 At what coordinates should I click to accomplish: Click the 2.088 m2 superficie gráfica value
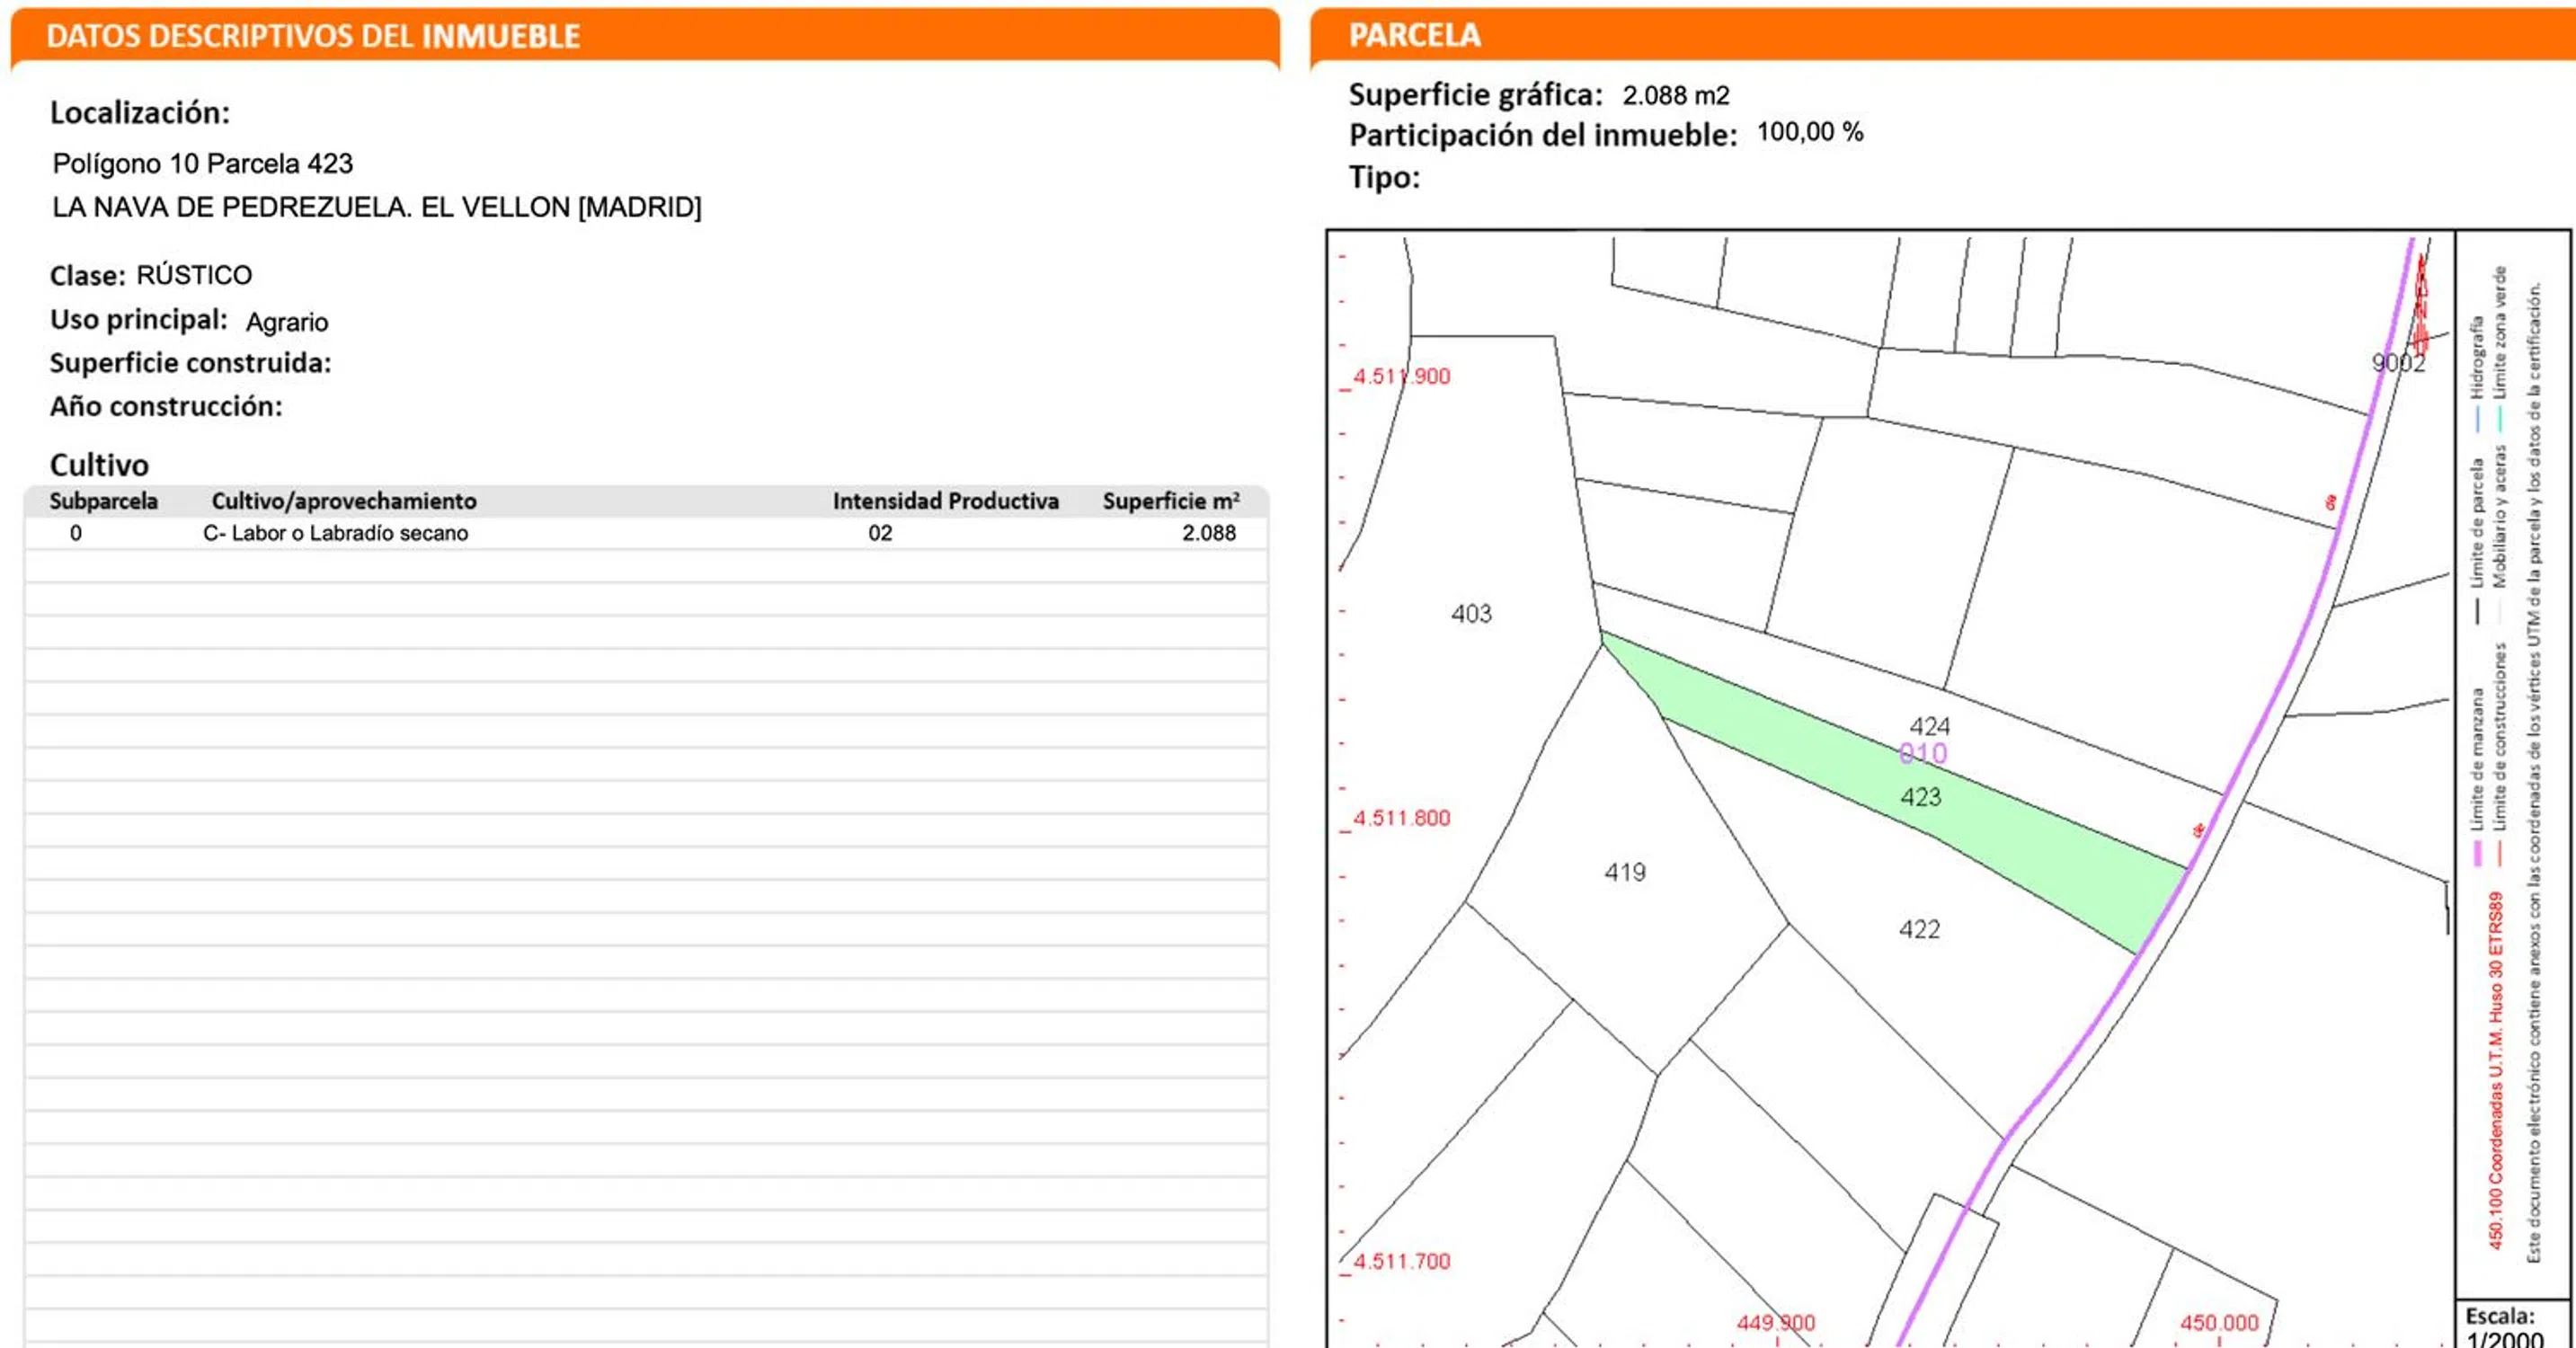1675,96
